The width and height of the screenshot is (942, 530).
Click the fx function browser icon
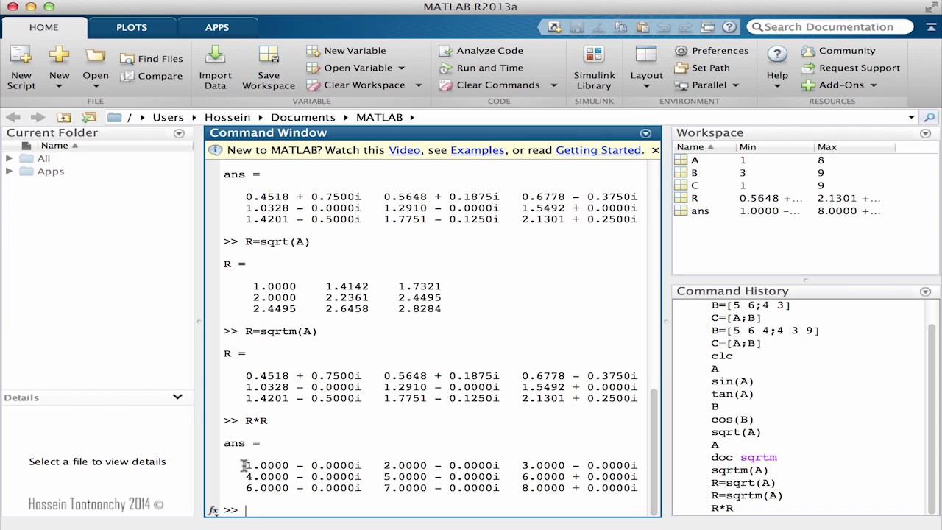[213, 510]
